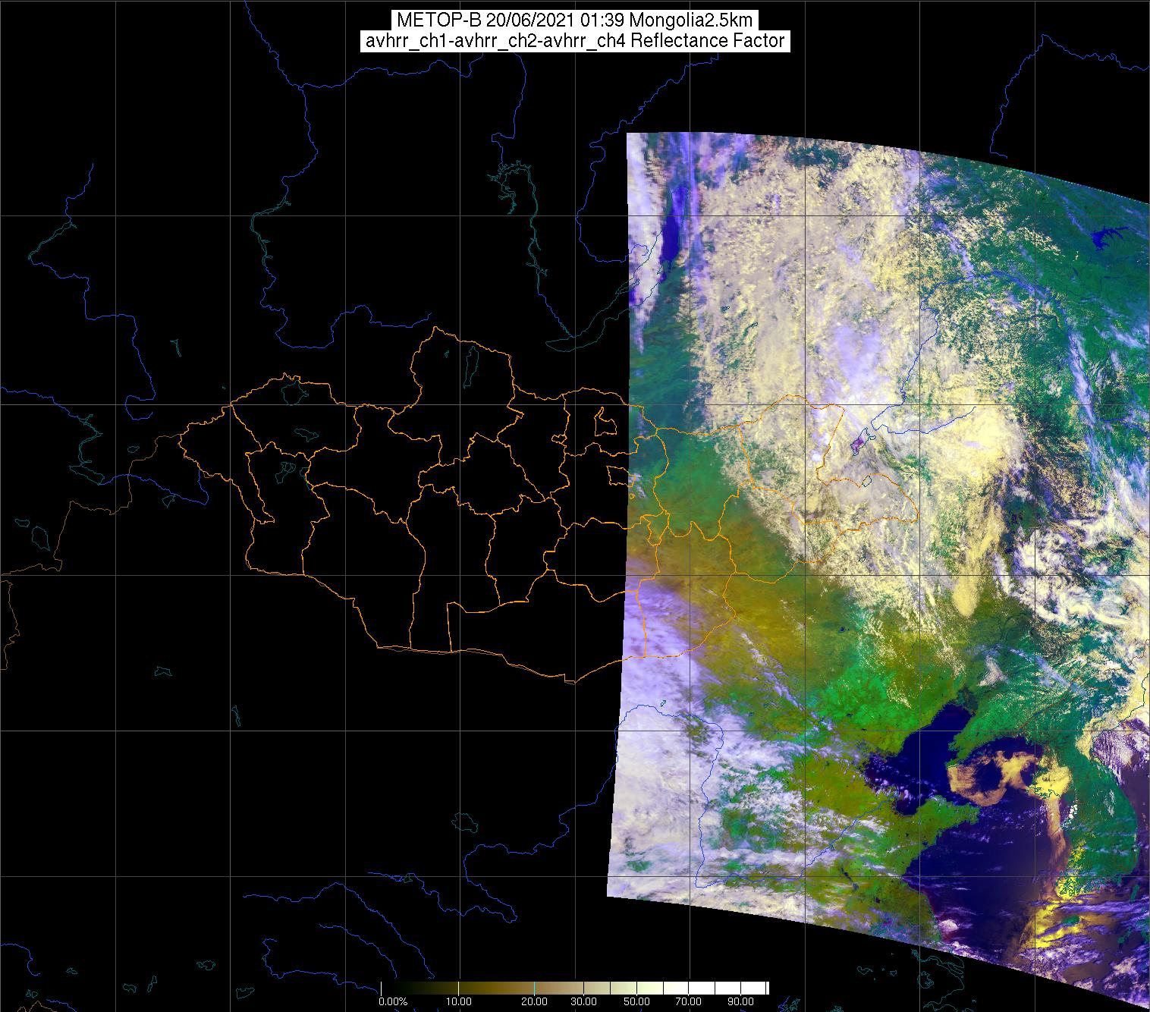
Task: Click the 70.00 label on the color scale
Action: coord(689,1001)
